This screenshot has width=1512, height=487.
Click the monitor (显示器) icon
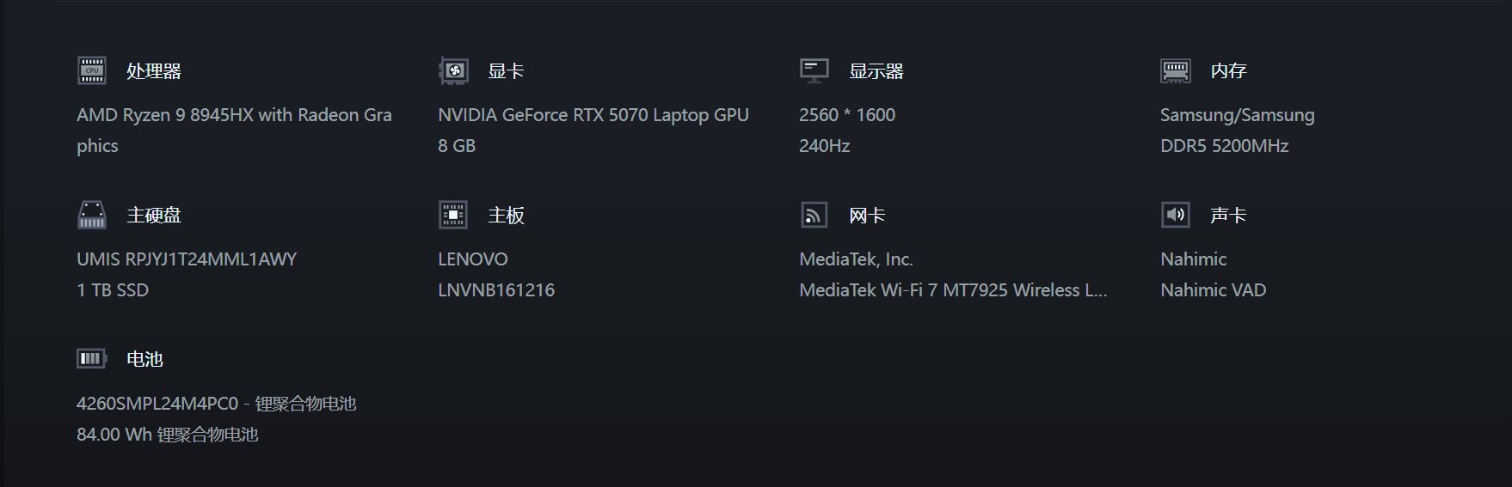click(x=814, y=70)
